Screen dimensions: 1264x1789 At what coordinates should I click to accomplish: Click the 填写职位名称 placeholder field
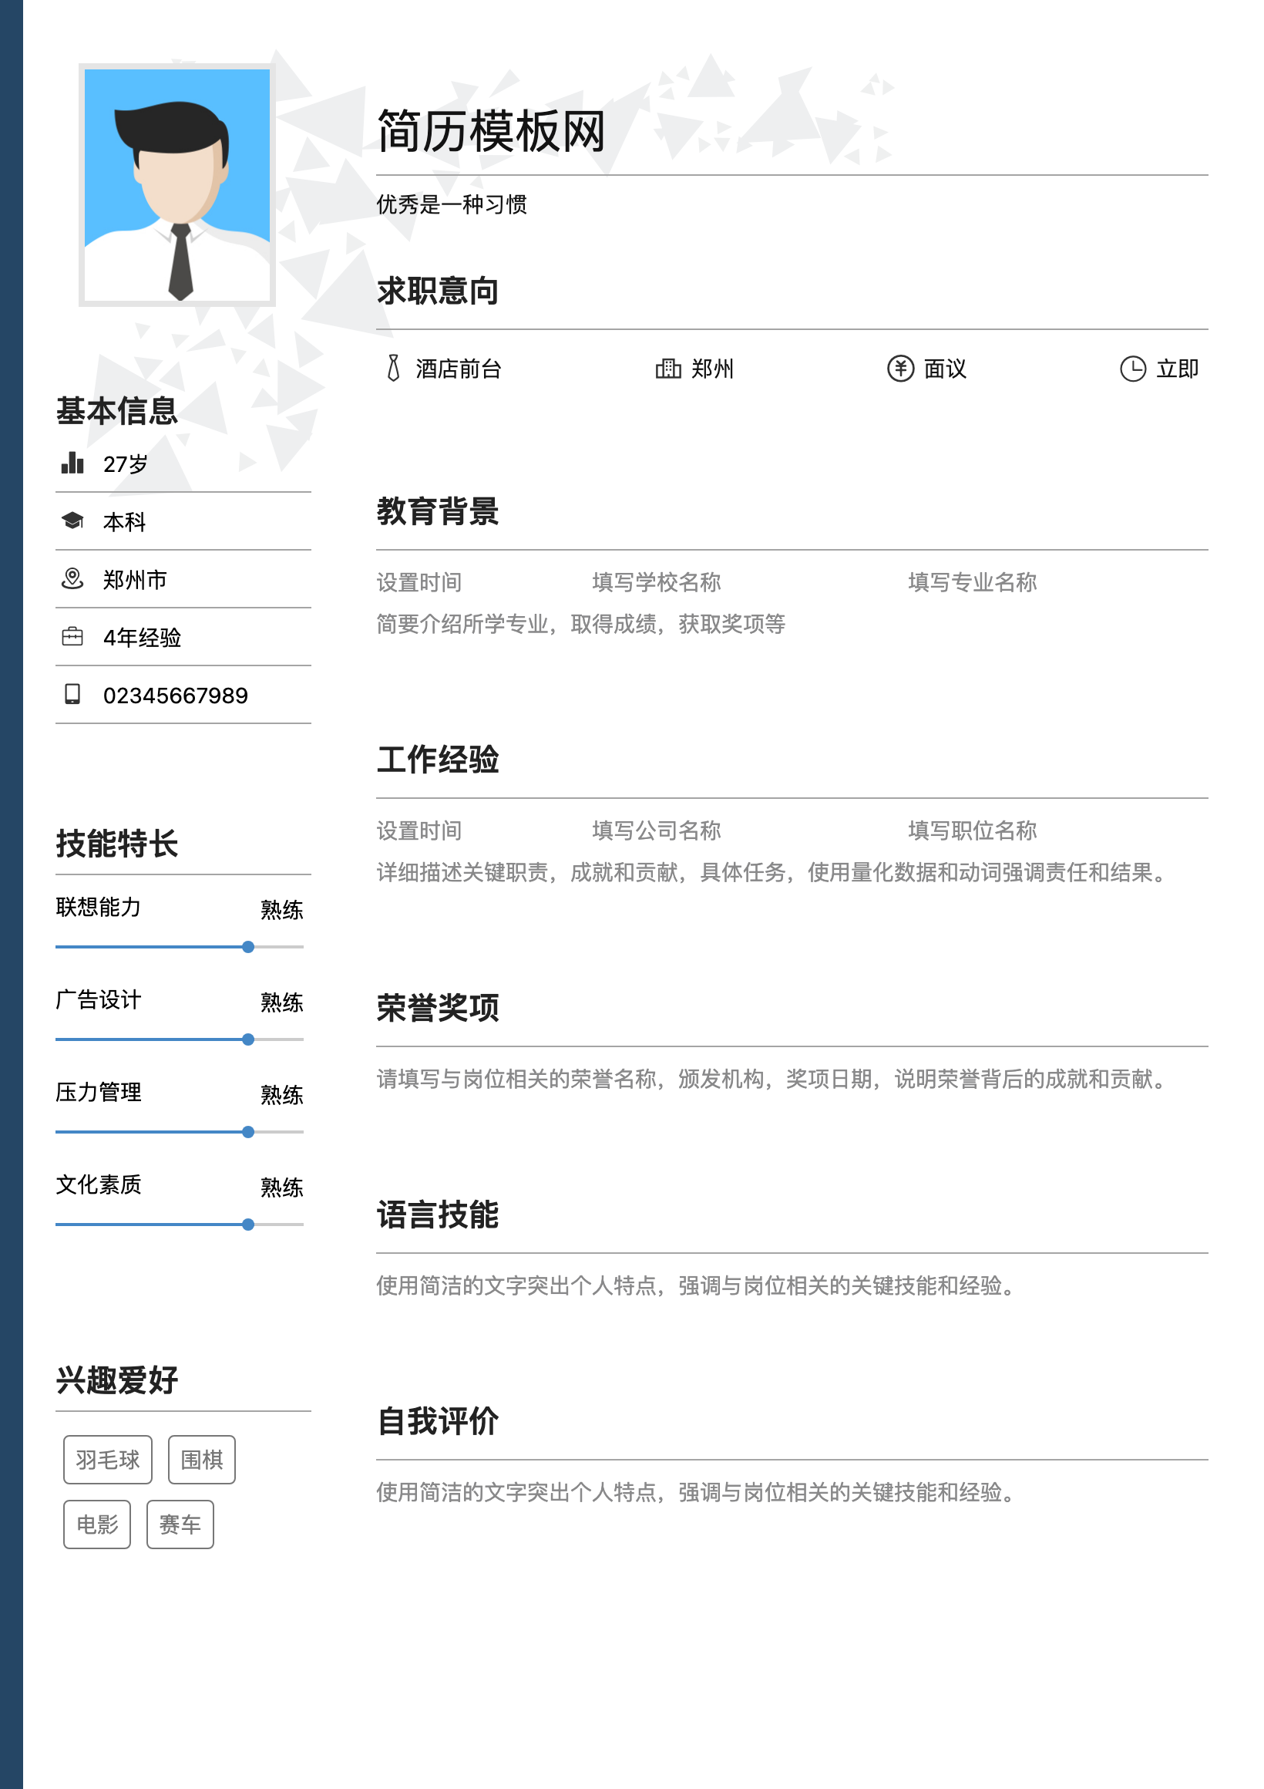pos(973,830)
